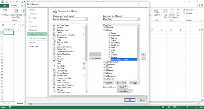The image size is (204, 109).
Task: Click the Filter funnel command icon
Action: tap(54, 61)
